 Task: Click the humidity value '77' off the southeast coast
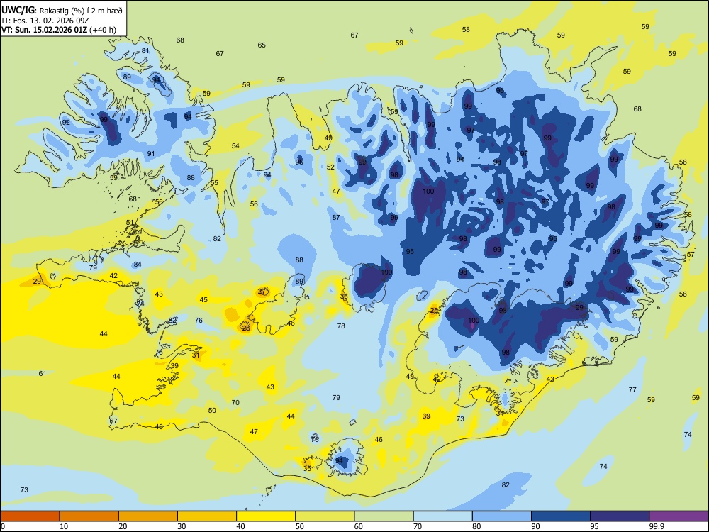tap(632, 389)
